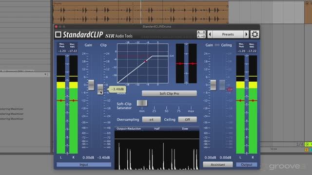The height and width of the screenshot is (175, 312).
Task: Toggle the A/B compare button
Action: click(201, 33)
